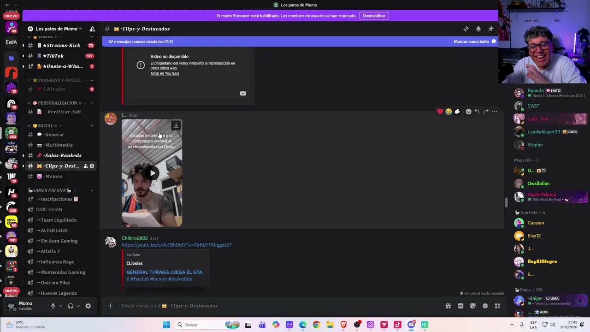
Task: Open the BON server with 50 notifications
Action: pyautogui.click(x=12, y=222)
